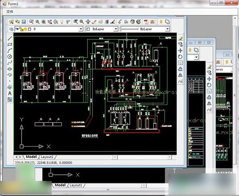239x196 pixels.
Task: Switch to the Layout1 tab in the bottom window
Action: 76,185
